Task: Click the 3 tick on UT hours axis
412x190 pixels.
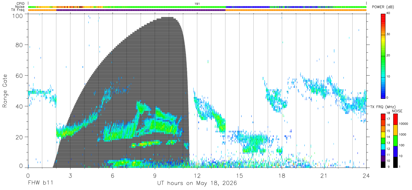Action: pos(70,176)
